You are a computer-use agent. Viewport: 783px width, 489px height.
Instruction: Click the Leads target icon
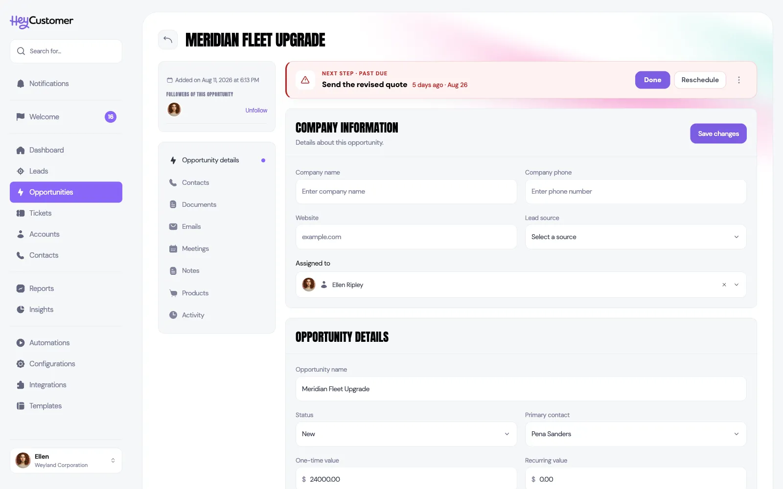[x=21, y=171]
